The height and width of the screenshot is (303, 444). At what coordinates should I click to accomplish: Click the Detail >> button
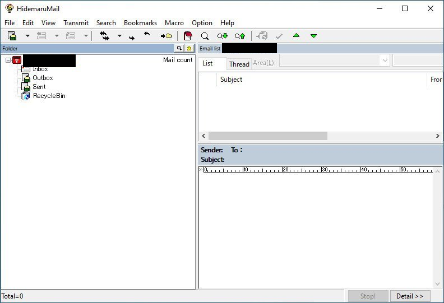pos(410,296)
